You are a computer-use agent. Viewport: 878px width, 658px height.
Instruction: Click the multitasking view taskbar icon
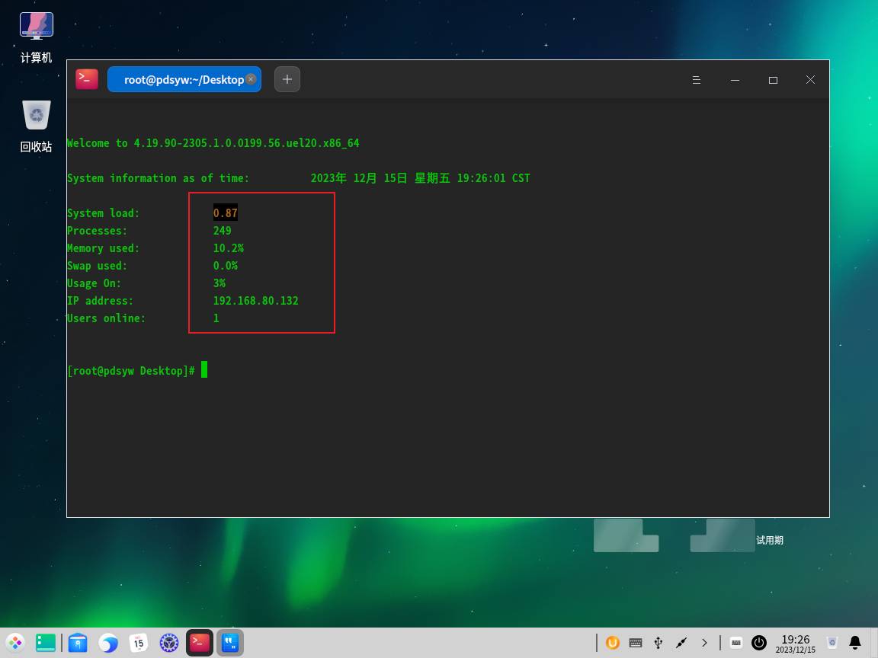[46, 643]
